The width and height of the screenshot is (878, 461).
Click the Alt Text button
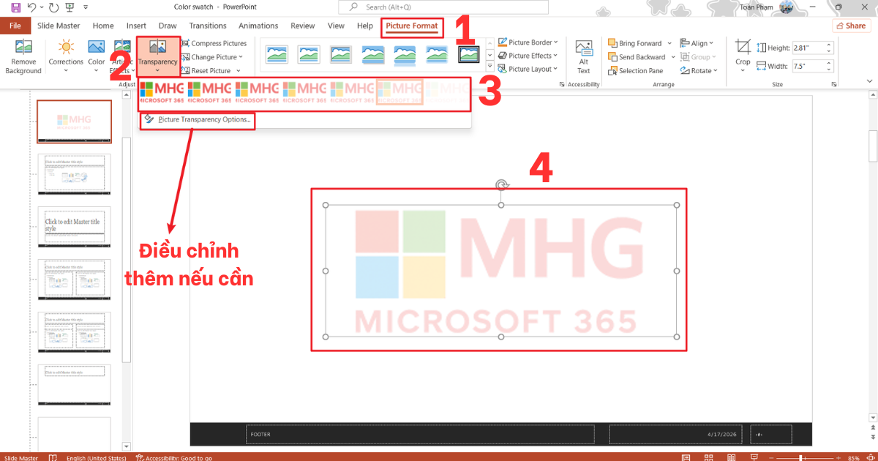[x=583, y=56]
